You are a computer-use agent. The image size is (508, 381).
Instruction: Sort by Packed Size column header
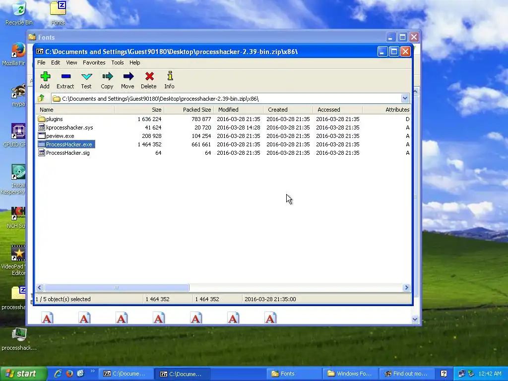point(189,110)
